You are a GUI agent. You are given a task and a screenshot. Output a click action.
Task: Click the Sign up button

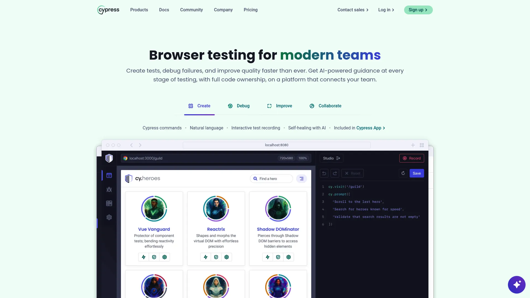tap(418, 10)
